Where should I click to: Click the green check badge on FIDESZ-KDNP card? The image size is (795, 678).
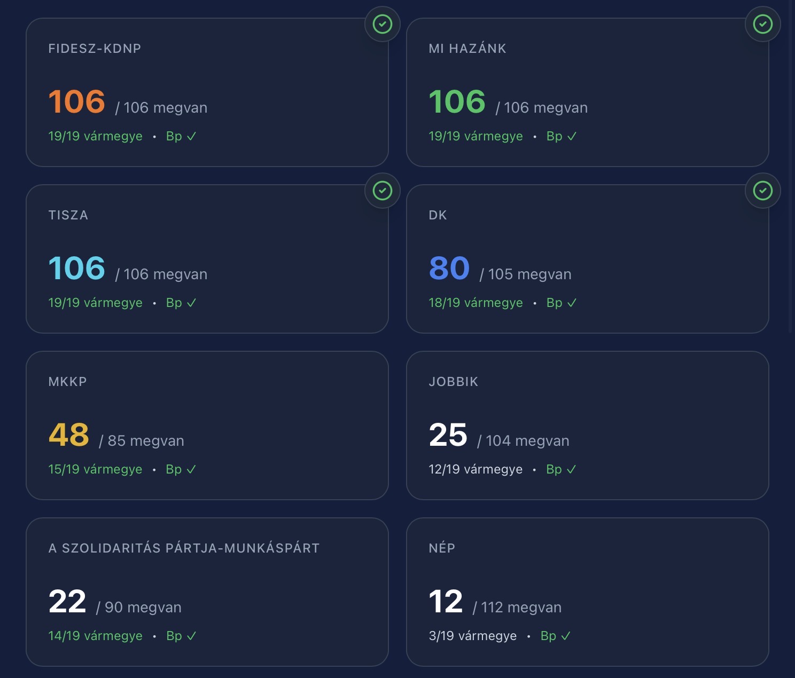(x=382, y=24)
